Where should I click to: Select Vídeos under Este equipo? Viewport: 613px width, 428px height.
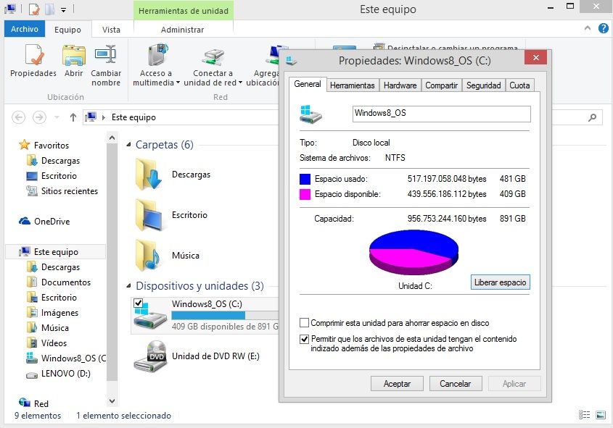(x=46, y=343)
